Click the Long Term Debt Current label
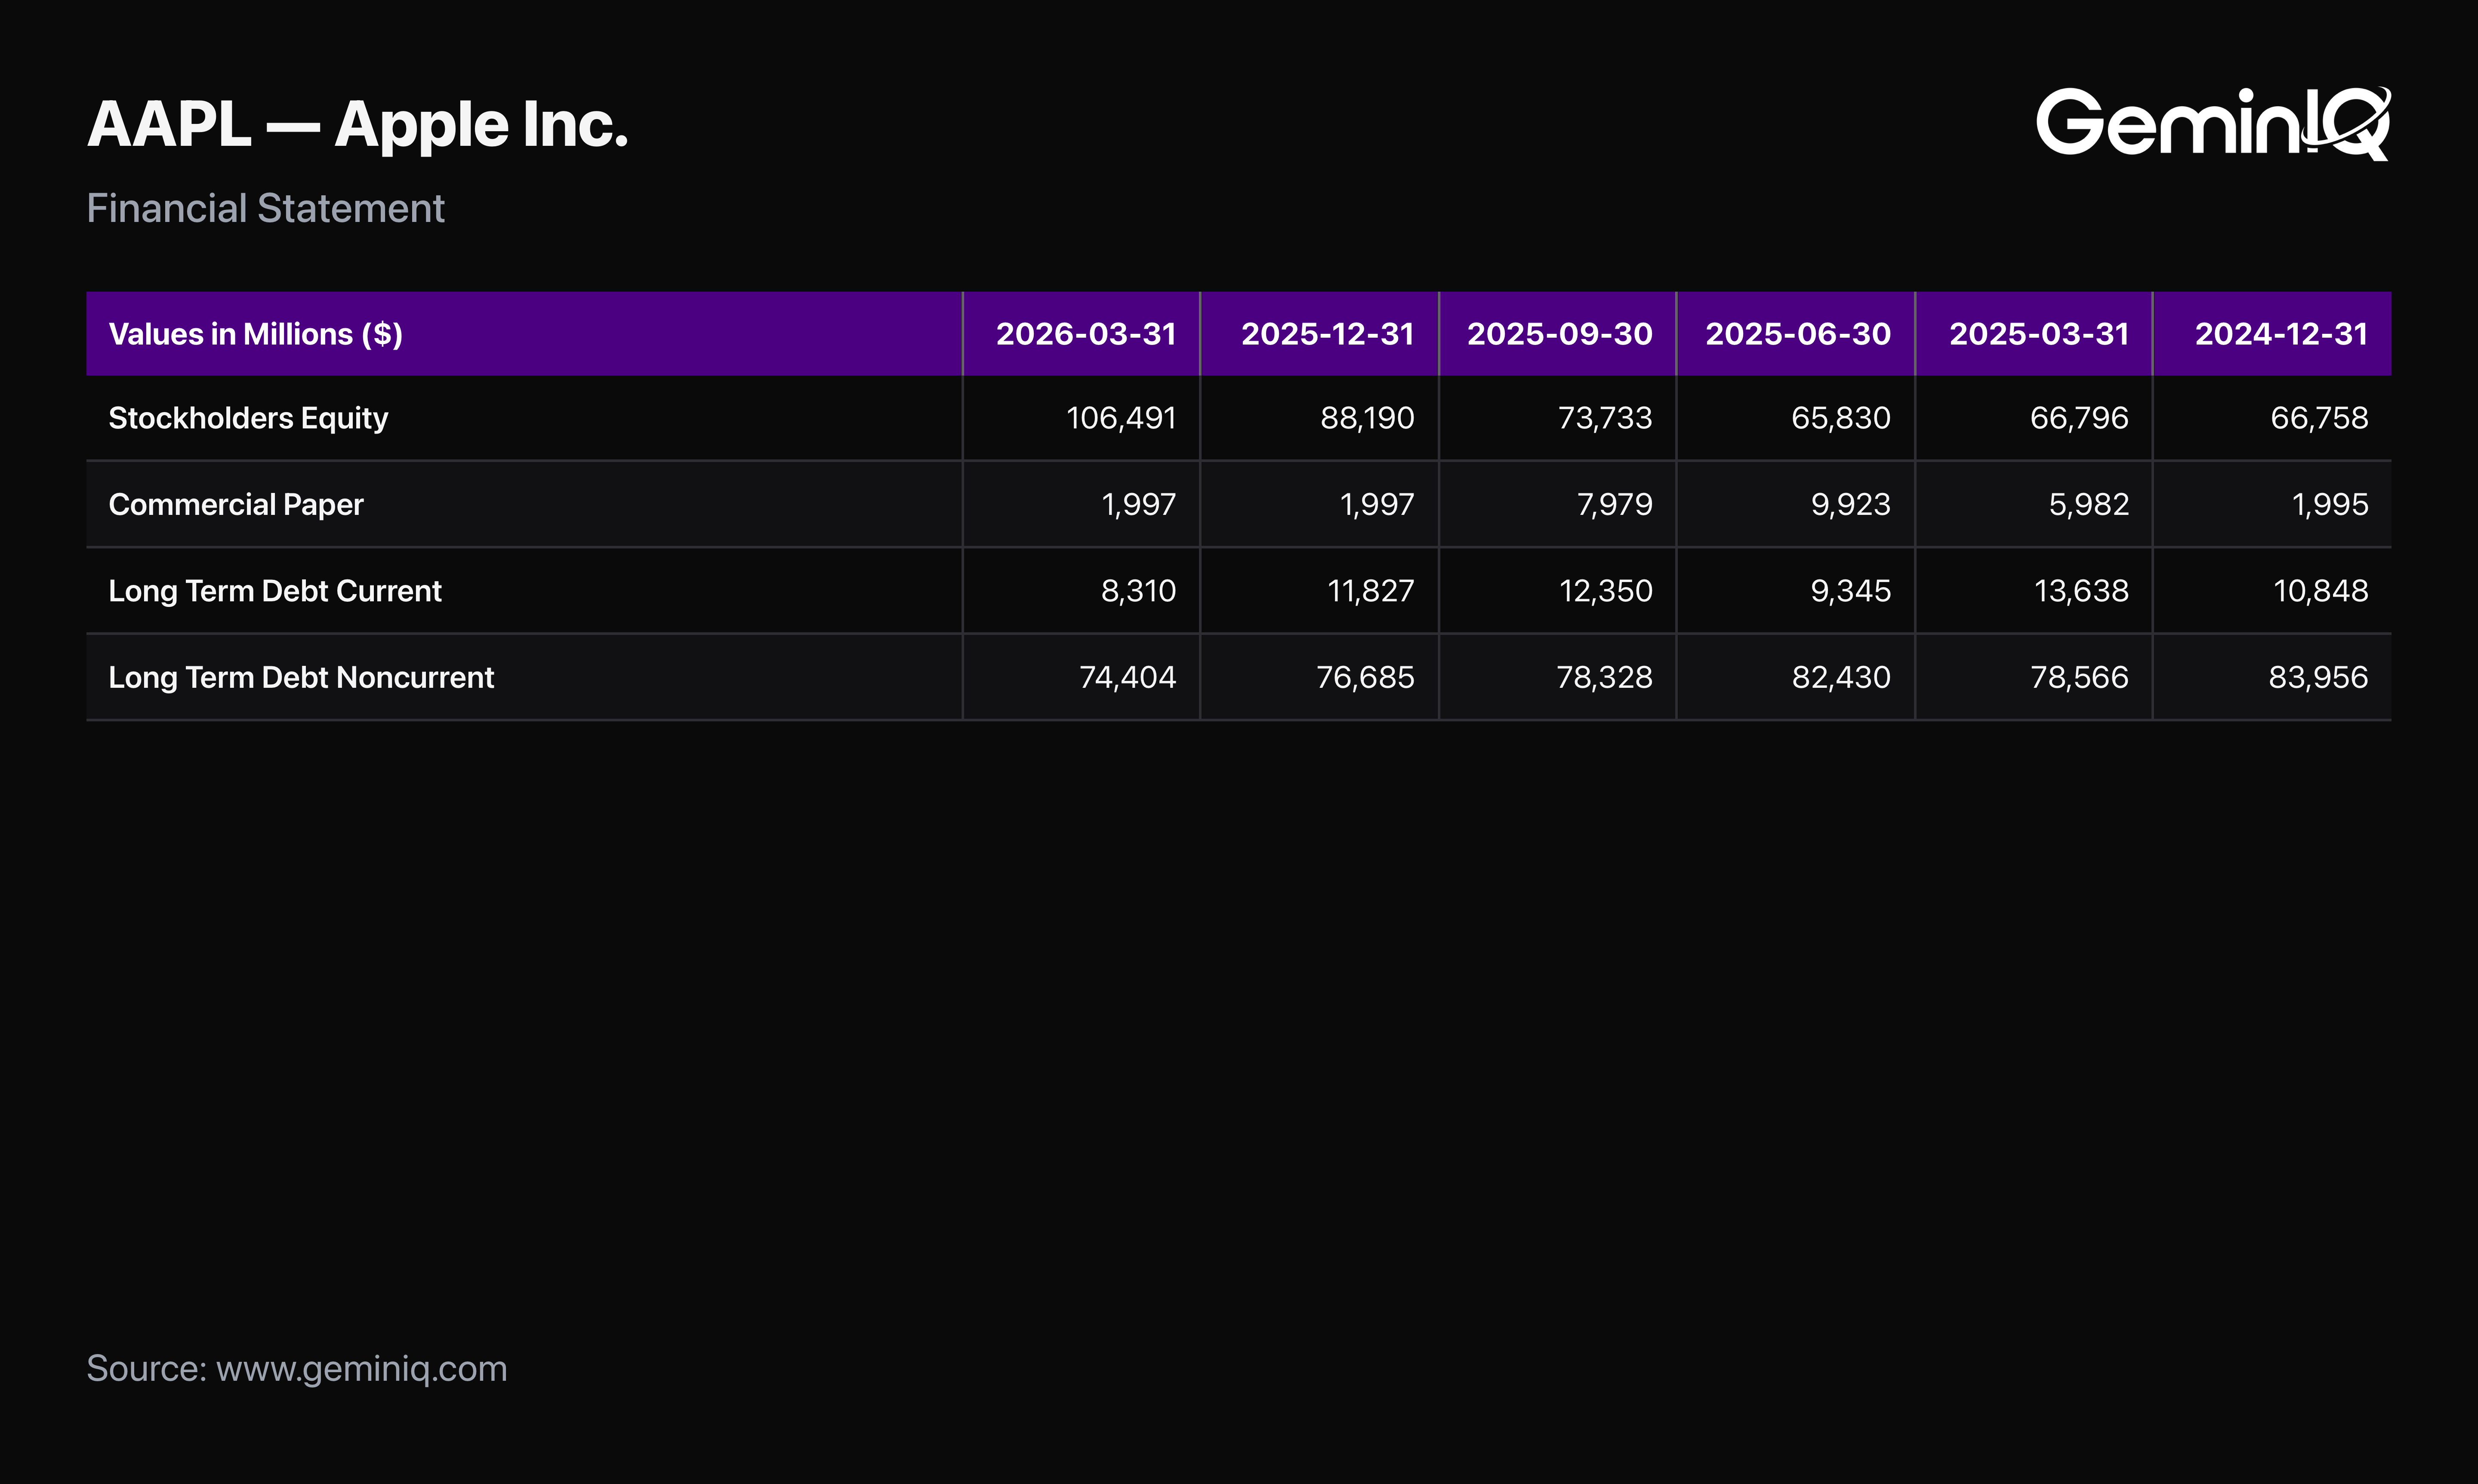The height and width of the screenshot is (1484, 2478). pyautogui.click(x=275, y=591)
